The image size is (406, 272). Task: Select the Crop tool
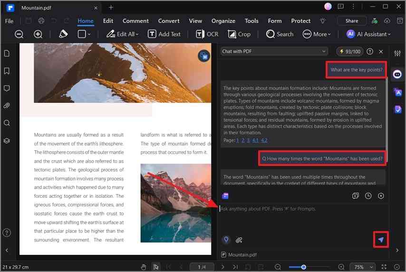239,34
